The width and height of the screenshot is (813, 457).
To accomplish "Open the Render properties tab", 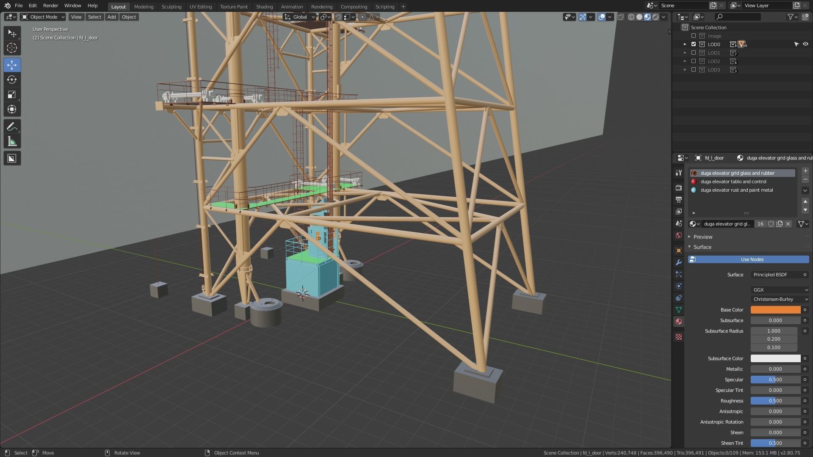I will (679, 187).
